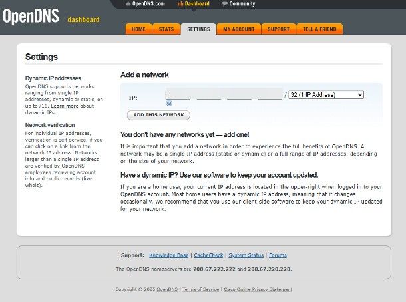Click the Add a network heading
Screen dimensions: 406x302
click(x=144, y=75)
